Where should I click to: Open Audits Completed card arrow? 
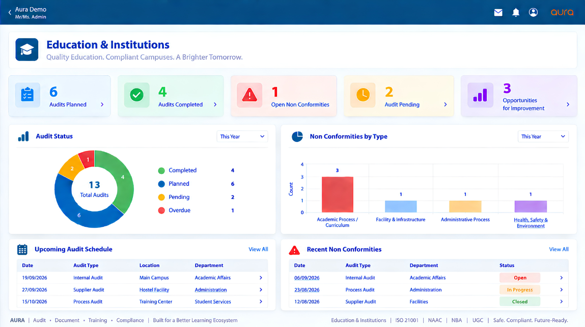click(x=215, y=105)
